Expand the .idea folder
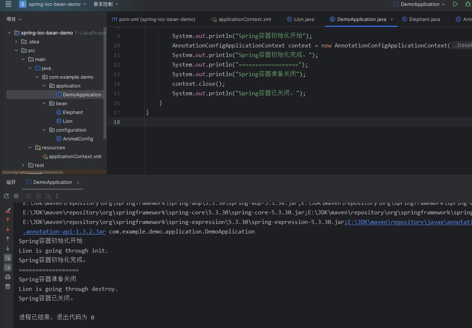Viewport: 472px width, 328px height. pos(16,42)
